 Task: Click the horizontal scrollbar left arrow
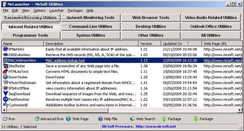pyautogui.click(x=4, y=110)
